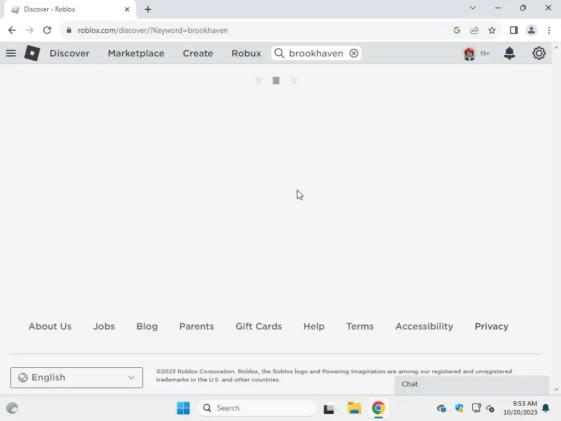Open OneDrive cloud tray icon
Image resolution: width=561 pixels, height=421 pixels.
coord(441,408)
